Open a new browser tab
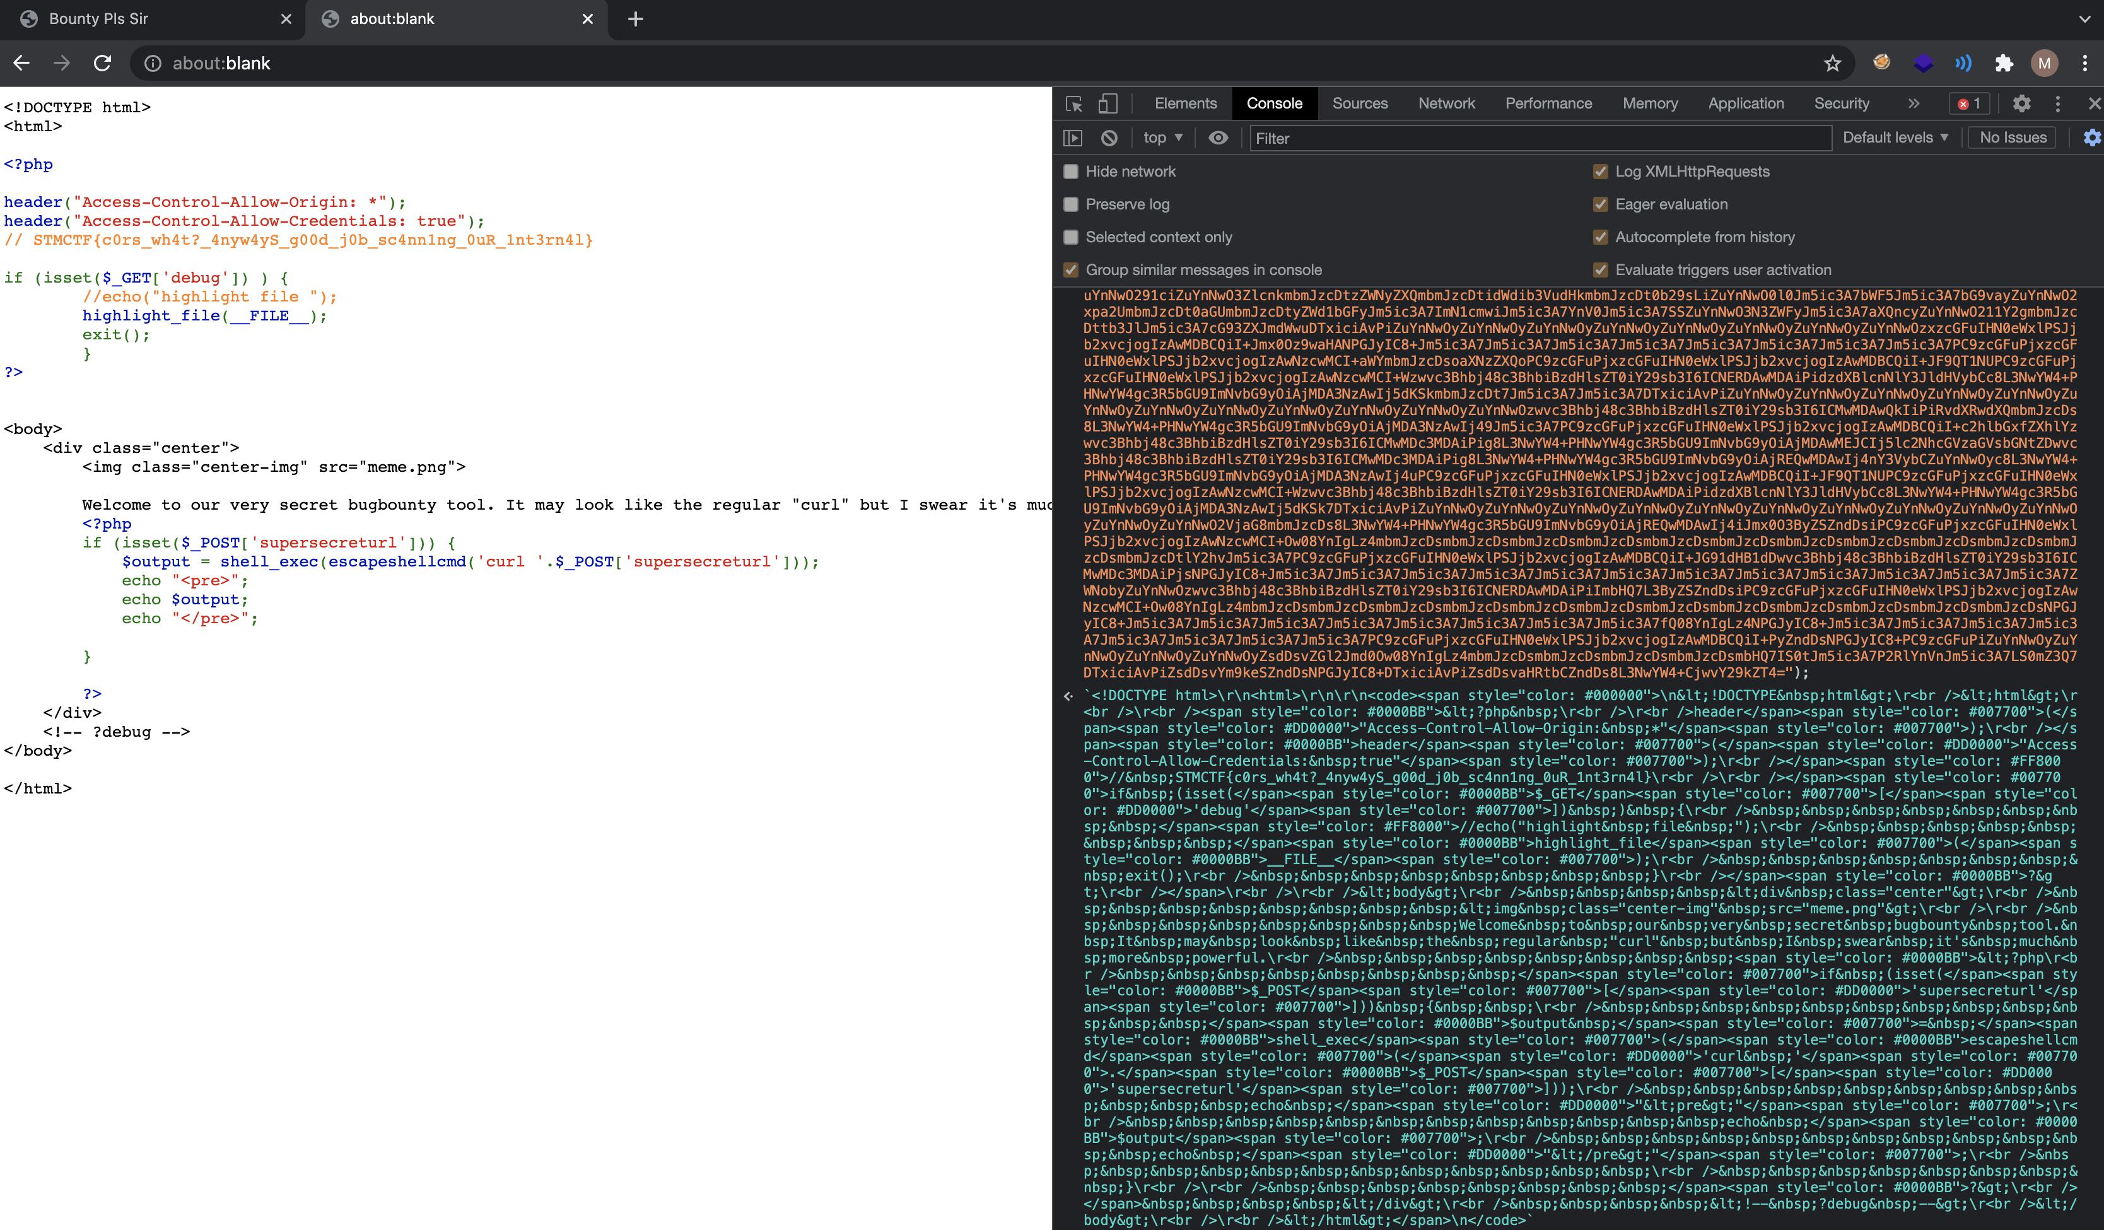The image size is (2104, 1230). coord(635,19)
